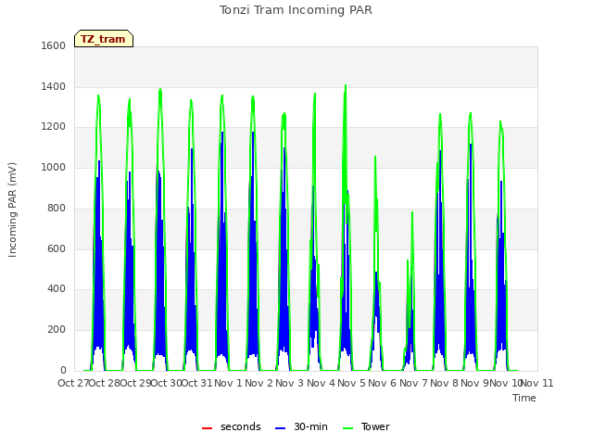The image size is (593, 445).
Task: Click the 'Nov 4' x-axis date label
Action: tap(321, 383)
